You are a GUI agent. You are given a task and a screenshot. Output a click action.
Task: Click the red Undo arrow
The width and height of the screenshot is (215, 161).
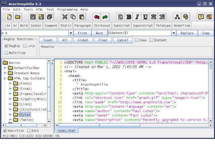coord(97,17)
